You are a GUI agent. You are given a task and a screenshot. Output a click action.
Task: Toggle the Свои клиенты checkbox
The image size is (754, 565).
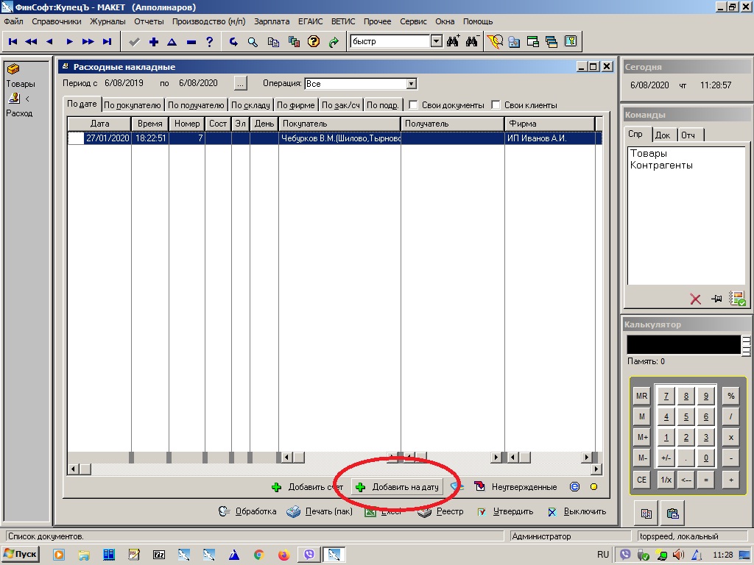click(x=496, y=105)
